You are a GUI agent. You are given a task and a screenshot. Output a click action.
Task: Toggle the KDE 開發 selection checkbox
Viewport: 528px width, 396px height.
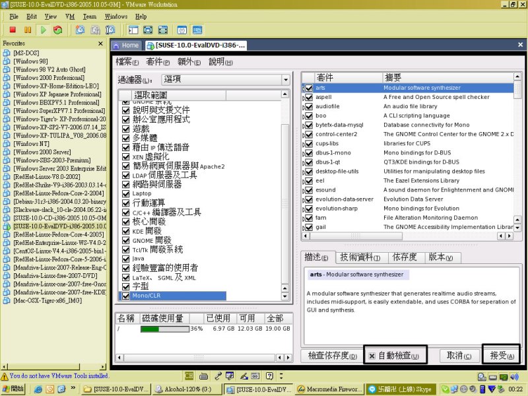(125, 231)
